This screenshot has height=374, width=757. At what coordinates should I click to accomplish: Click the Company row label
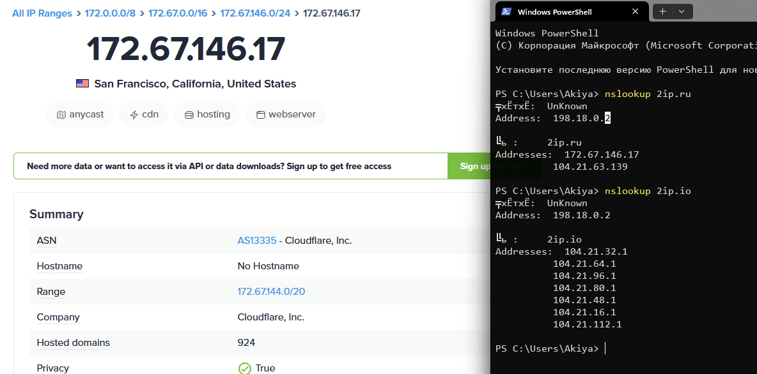pos(58,317)
